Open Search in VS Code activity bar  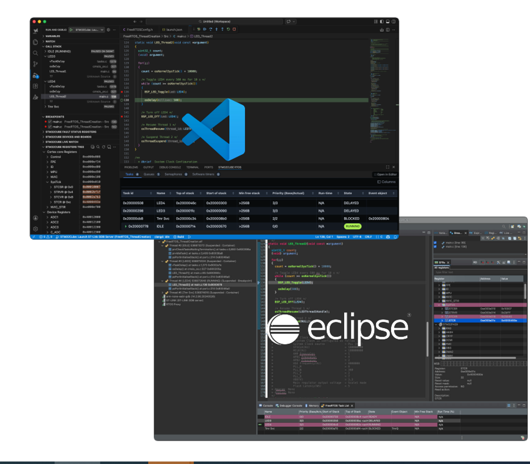click(x=36, y=53)
